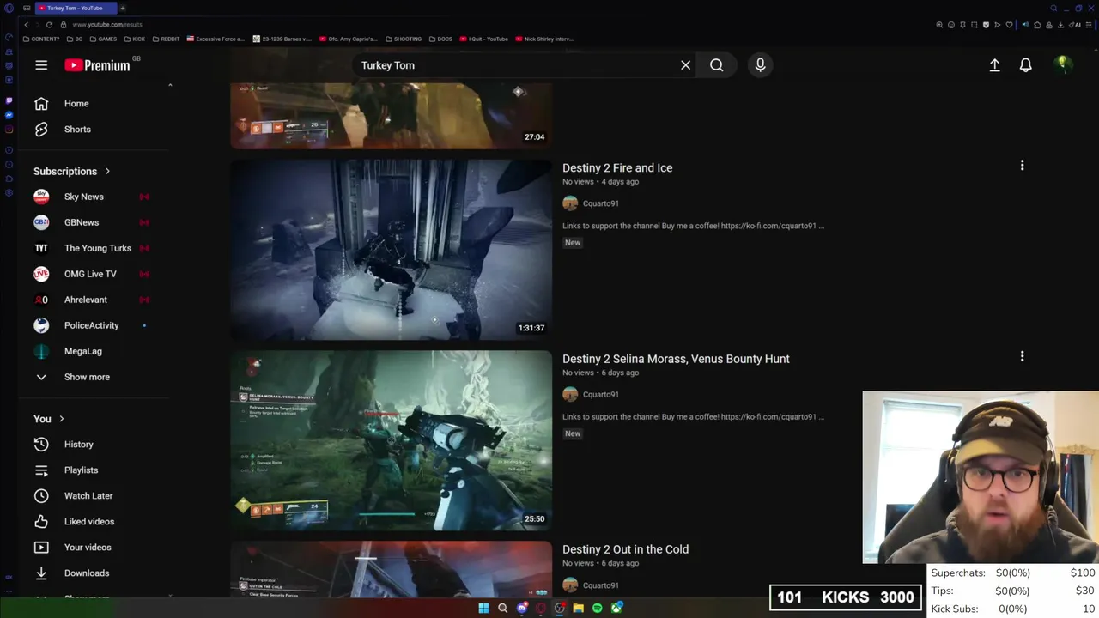Expand the You section

49,419
